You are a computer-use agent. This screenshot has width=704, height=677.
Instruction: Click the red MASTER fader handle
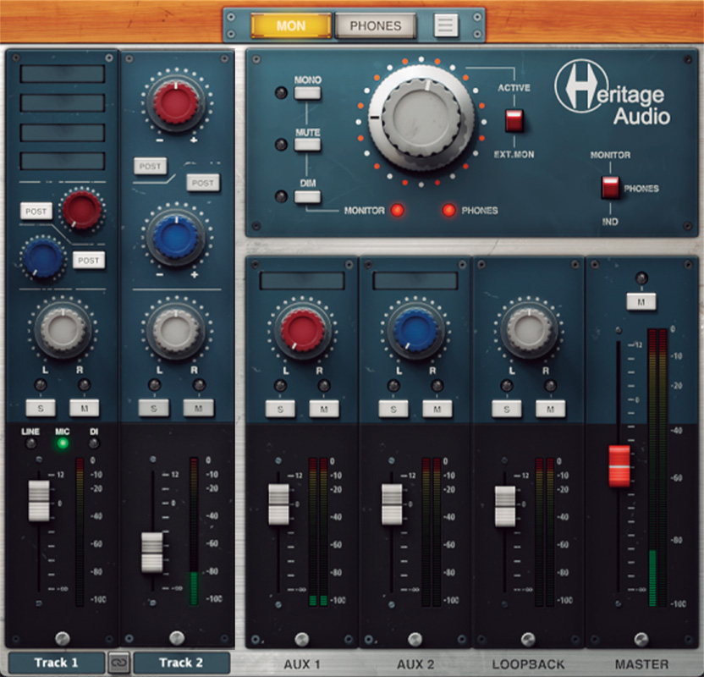tap(619, 466)
